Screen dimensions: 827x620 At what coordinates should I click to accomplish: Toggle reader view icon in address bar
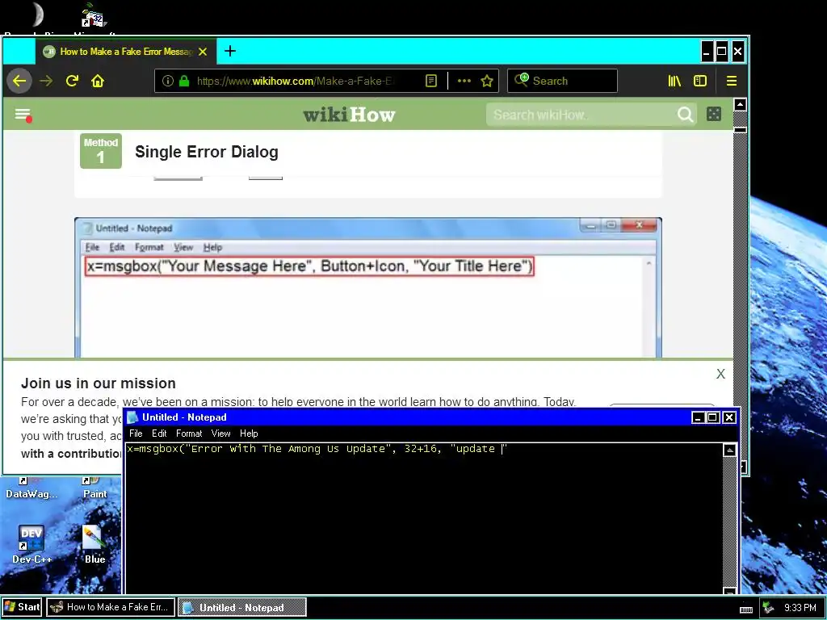pyautogui.click(x=431, y=82)
